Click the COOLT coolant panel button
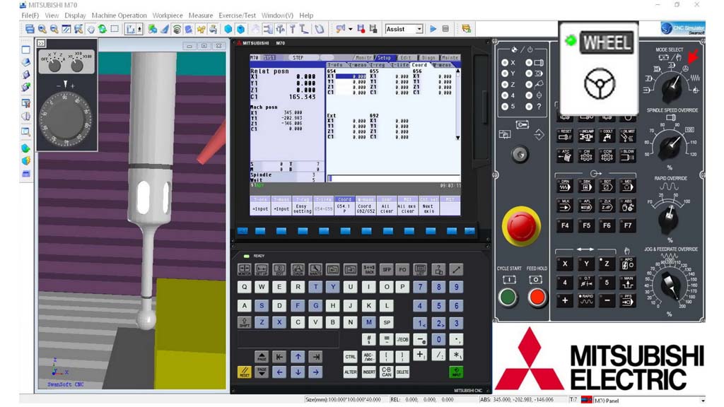The height and width of the screenshot is (407, 724). [x=607, y=136]
